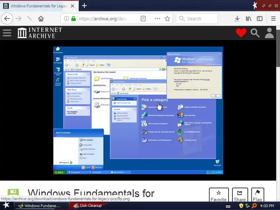Open the page actions three-dot menu
The height and width of the screenshot is (210, 280).
pyautogui.click(x=157, y=19)
